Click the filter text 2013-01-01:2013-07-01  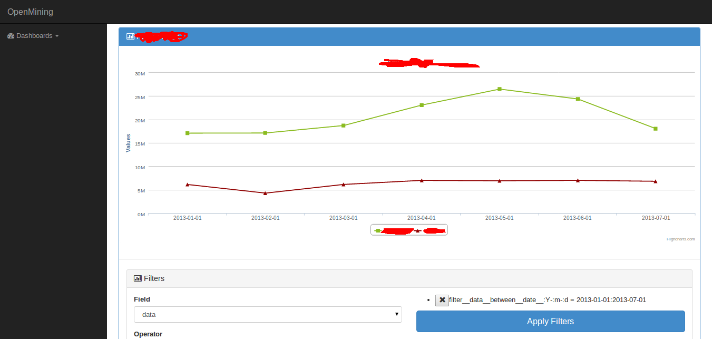pos(611,300)
